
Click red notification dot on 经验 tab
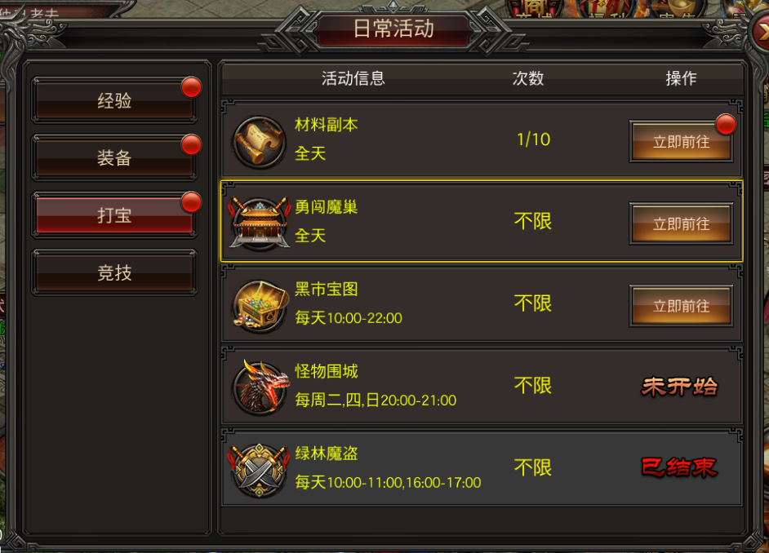click(x=191, y=87)
